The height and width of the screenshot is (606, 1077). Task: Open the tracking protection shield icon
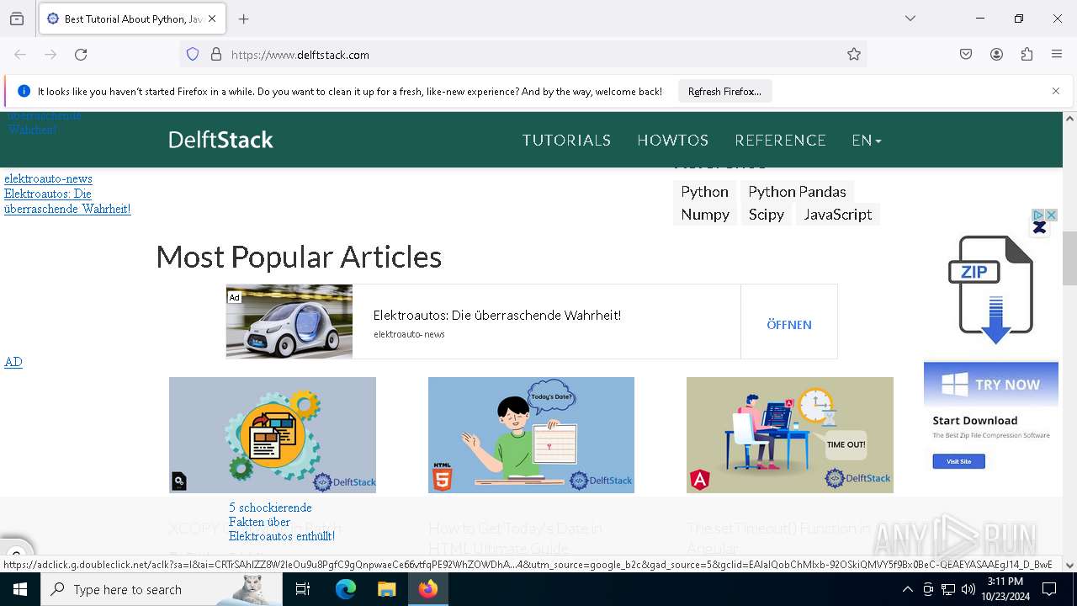click(193, 55)
